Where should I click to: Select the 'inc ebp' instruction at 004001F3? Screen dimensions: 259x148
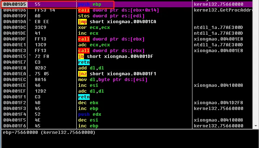tap(88, 109)
